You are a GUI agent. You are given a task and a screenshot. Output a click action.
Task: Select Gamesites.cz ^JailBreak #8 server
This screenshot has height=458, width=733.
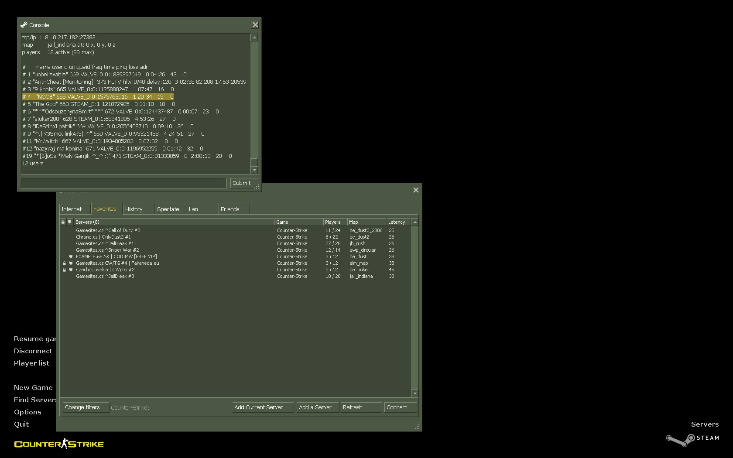(235, 276)
